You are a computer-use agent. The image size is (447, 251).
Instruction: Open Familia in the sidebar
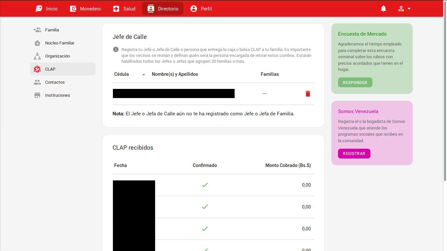coord(52,30)
